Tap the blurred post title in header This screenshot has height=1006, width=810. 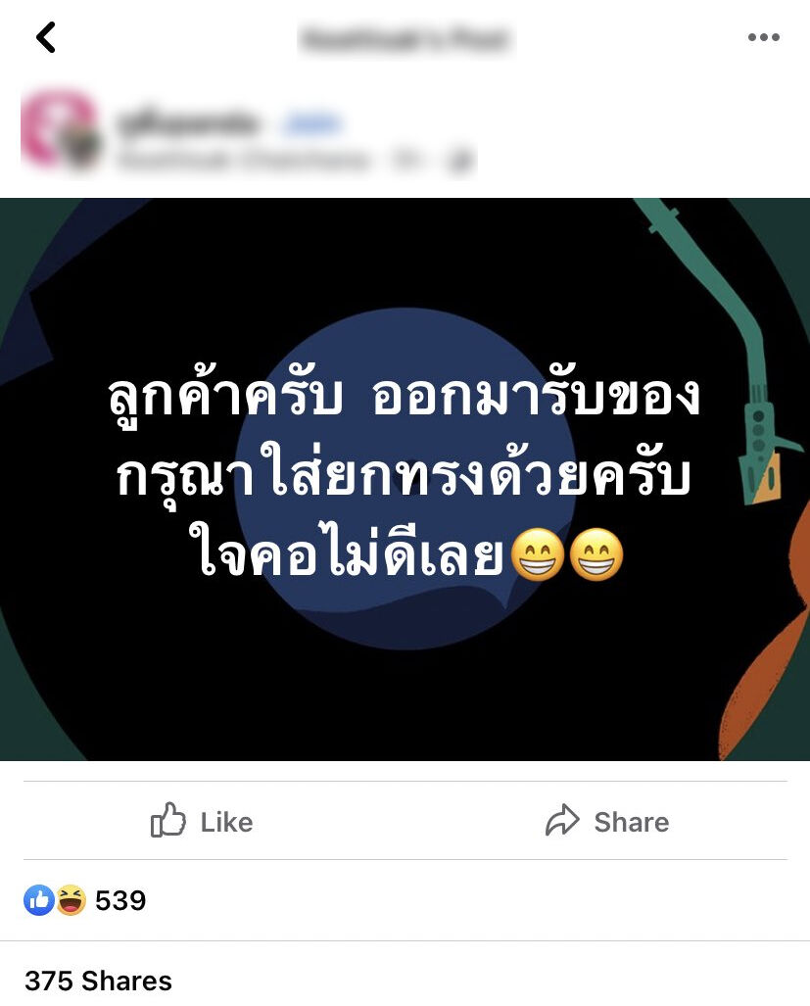[x=405, y=38]
